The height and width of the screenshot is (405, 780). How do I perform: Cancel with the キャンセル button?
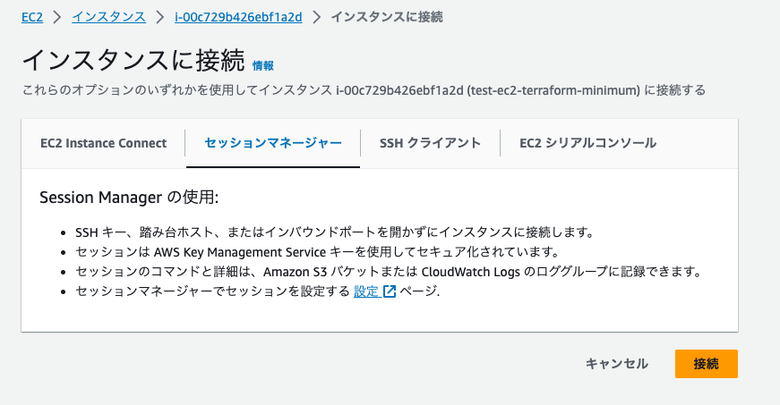pos(617,364)
